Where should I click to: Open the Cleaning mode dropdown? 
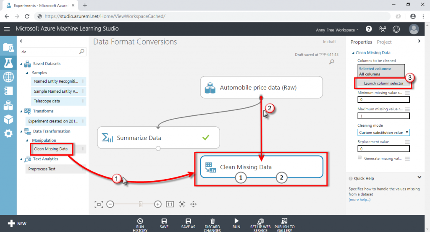pos(383,133)
